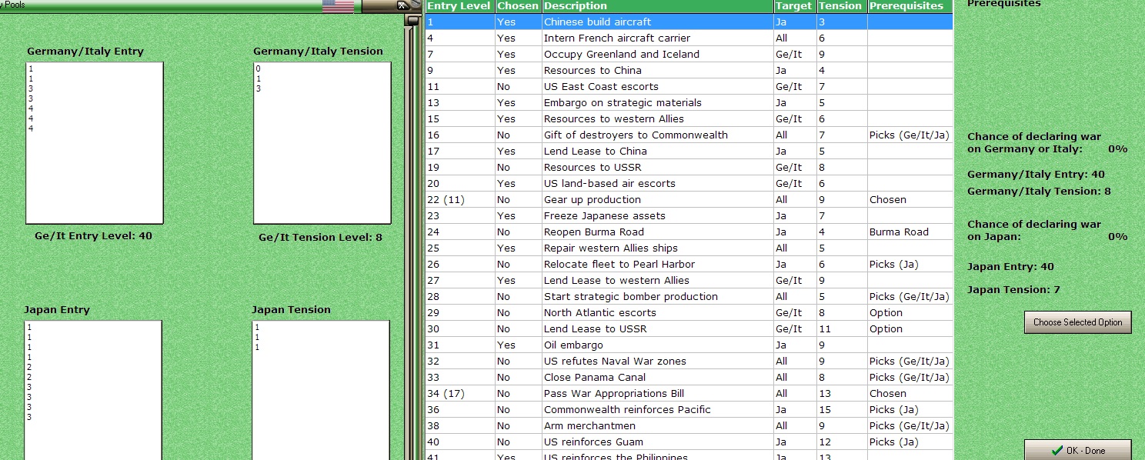Click the Chosen column header
This screenshot has height=460, width=1145.
click(x=518, y=6)
